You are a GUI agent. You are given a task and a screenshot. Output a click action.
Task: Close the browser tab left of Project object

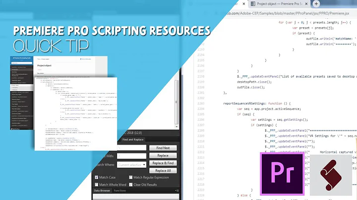click(244, 4)
